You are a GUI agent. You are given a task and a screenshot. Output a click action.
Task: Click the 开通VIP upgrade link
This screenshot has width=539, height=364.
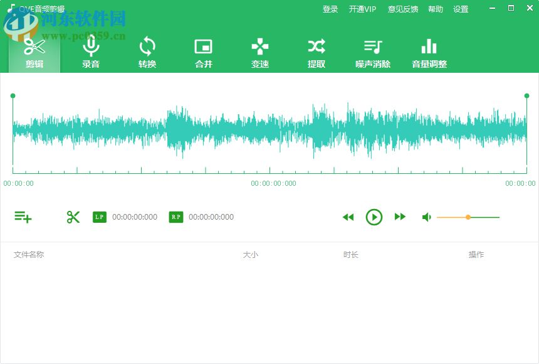tap(362, 9)
